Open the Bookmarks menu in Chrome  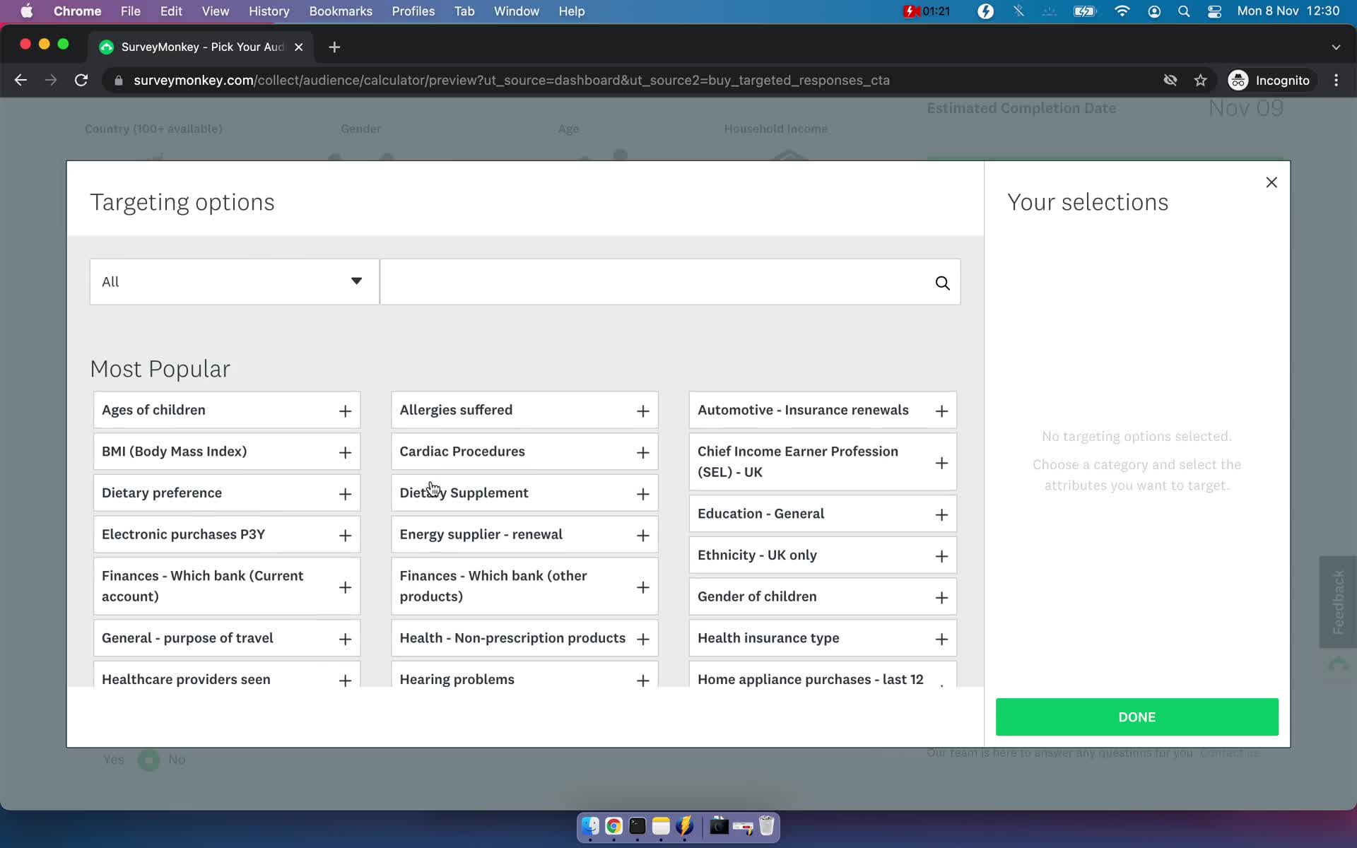[341, 11]
